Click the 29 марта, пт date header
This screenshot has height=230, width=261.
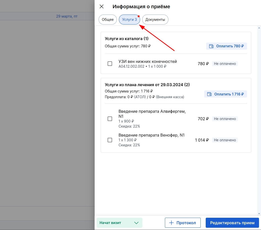[x=67, y=16]
